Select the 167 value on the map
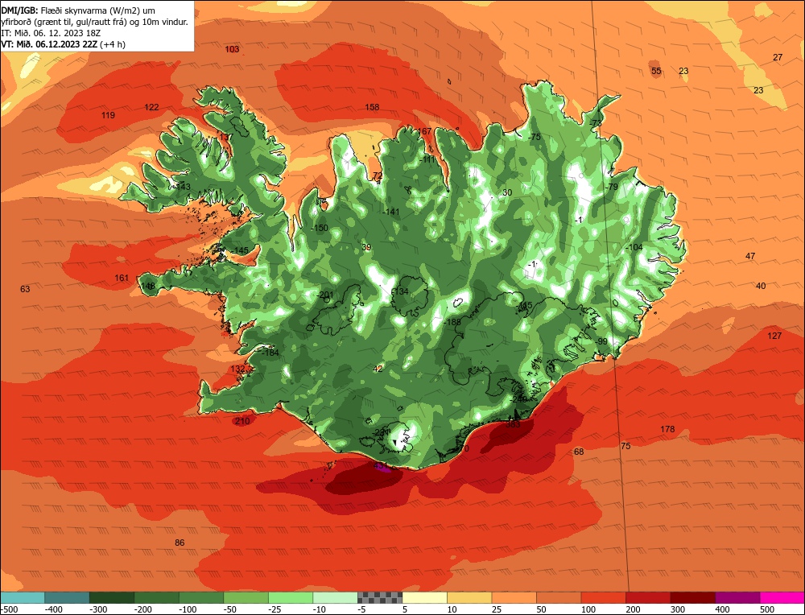Screen dimensions: 805x615 pos(424,131)
